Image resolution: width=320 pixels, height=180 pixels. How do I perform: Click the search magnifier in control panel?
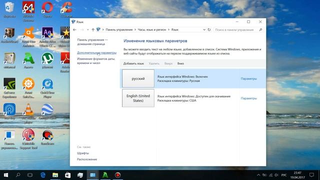coord(260,30)
